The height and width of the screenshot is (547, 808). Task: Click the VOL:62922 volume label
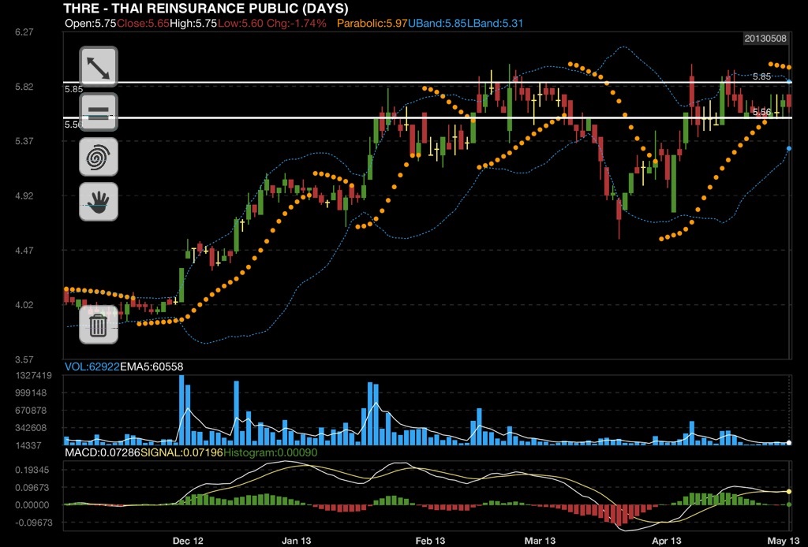click(92, 367)
